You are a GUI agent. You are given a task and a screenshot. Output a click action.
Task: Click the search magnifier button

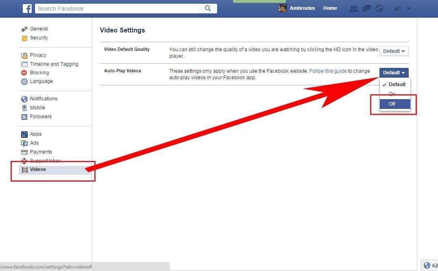pyautogui.click(x=208, y=8)
